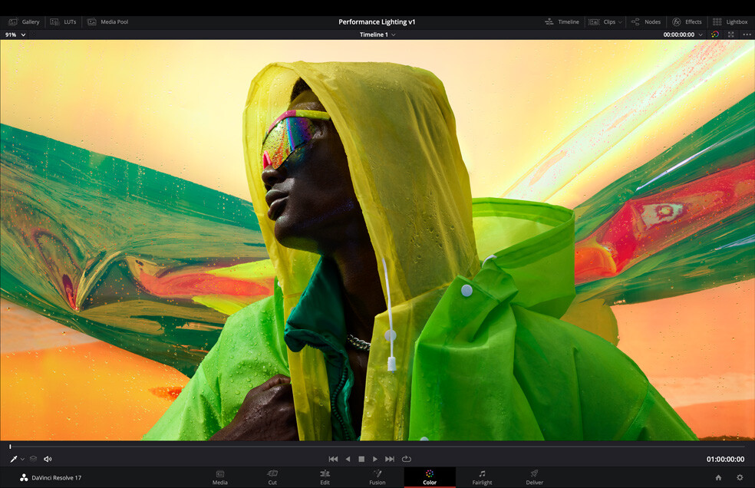Toggle loop playback
The image size is (755, 488).
(x=406, y=459)
